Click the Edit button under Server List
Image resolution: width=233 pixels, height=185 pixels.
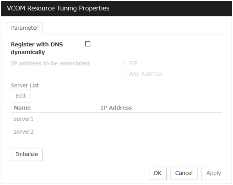[x=21, y=96]
